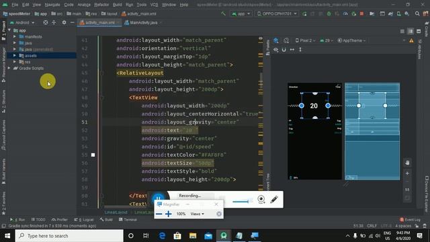430x242 pixels.
Task: Expand the res folder in tree
Action: click(15, 62)
